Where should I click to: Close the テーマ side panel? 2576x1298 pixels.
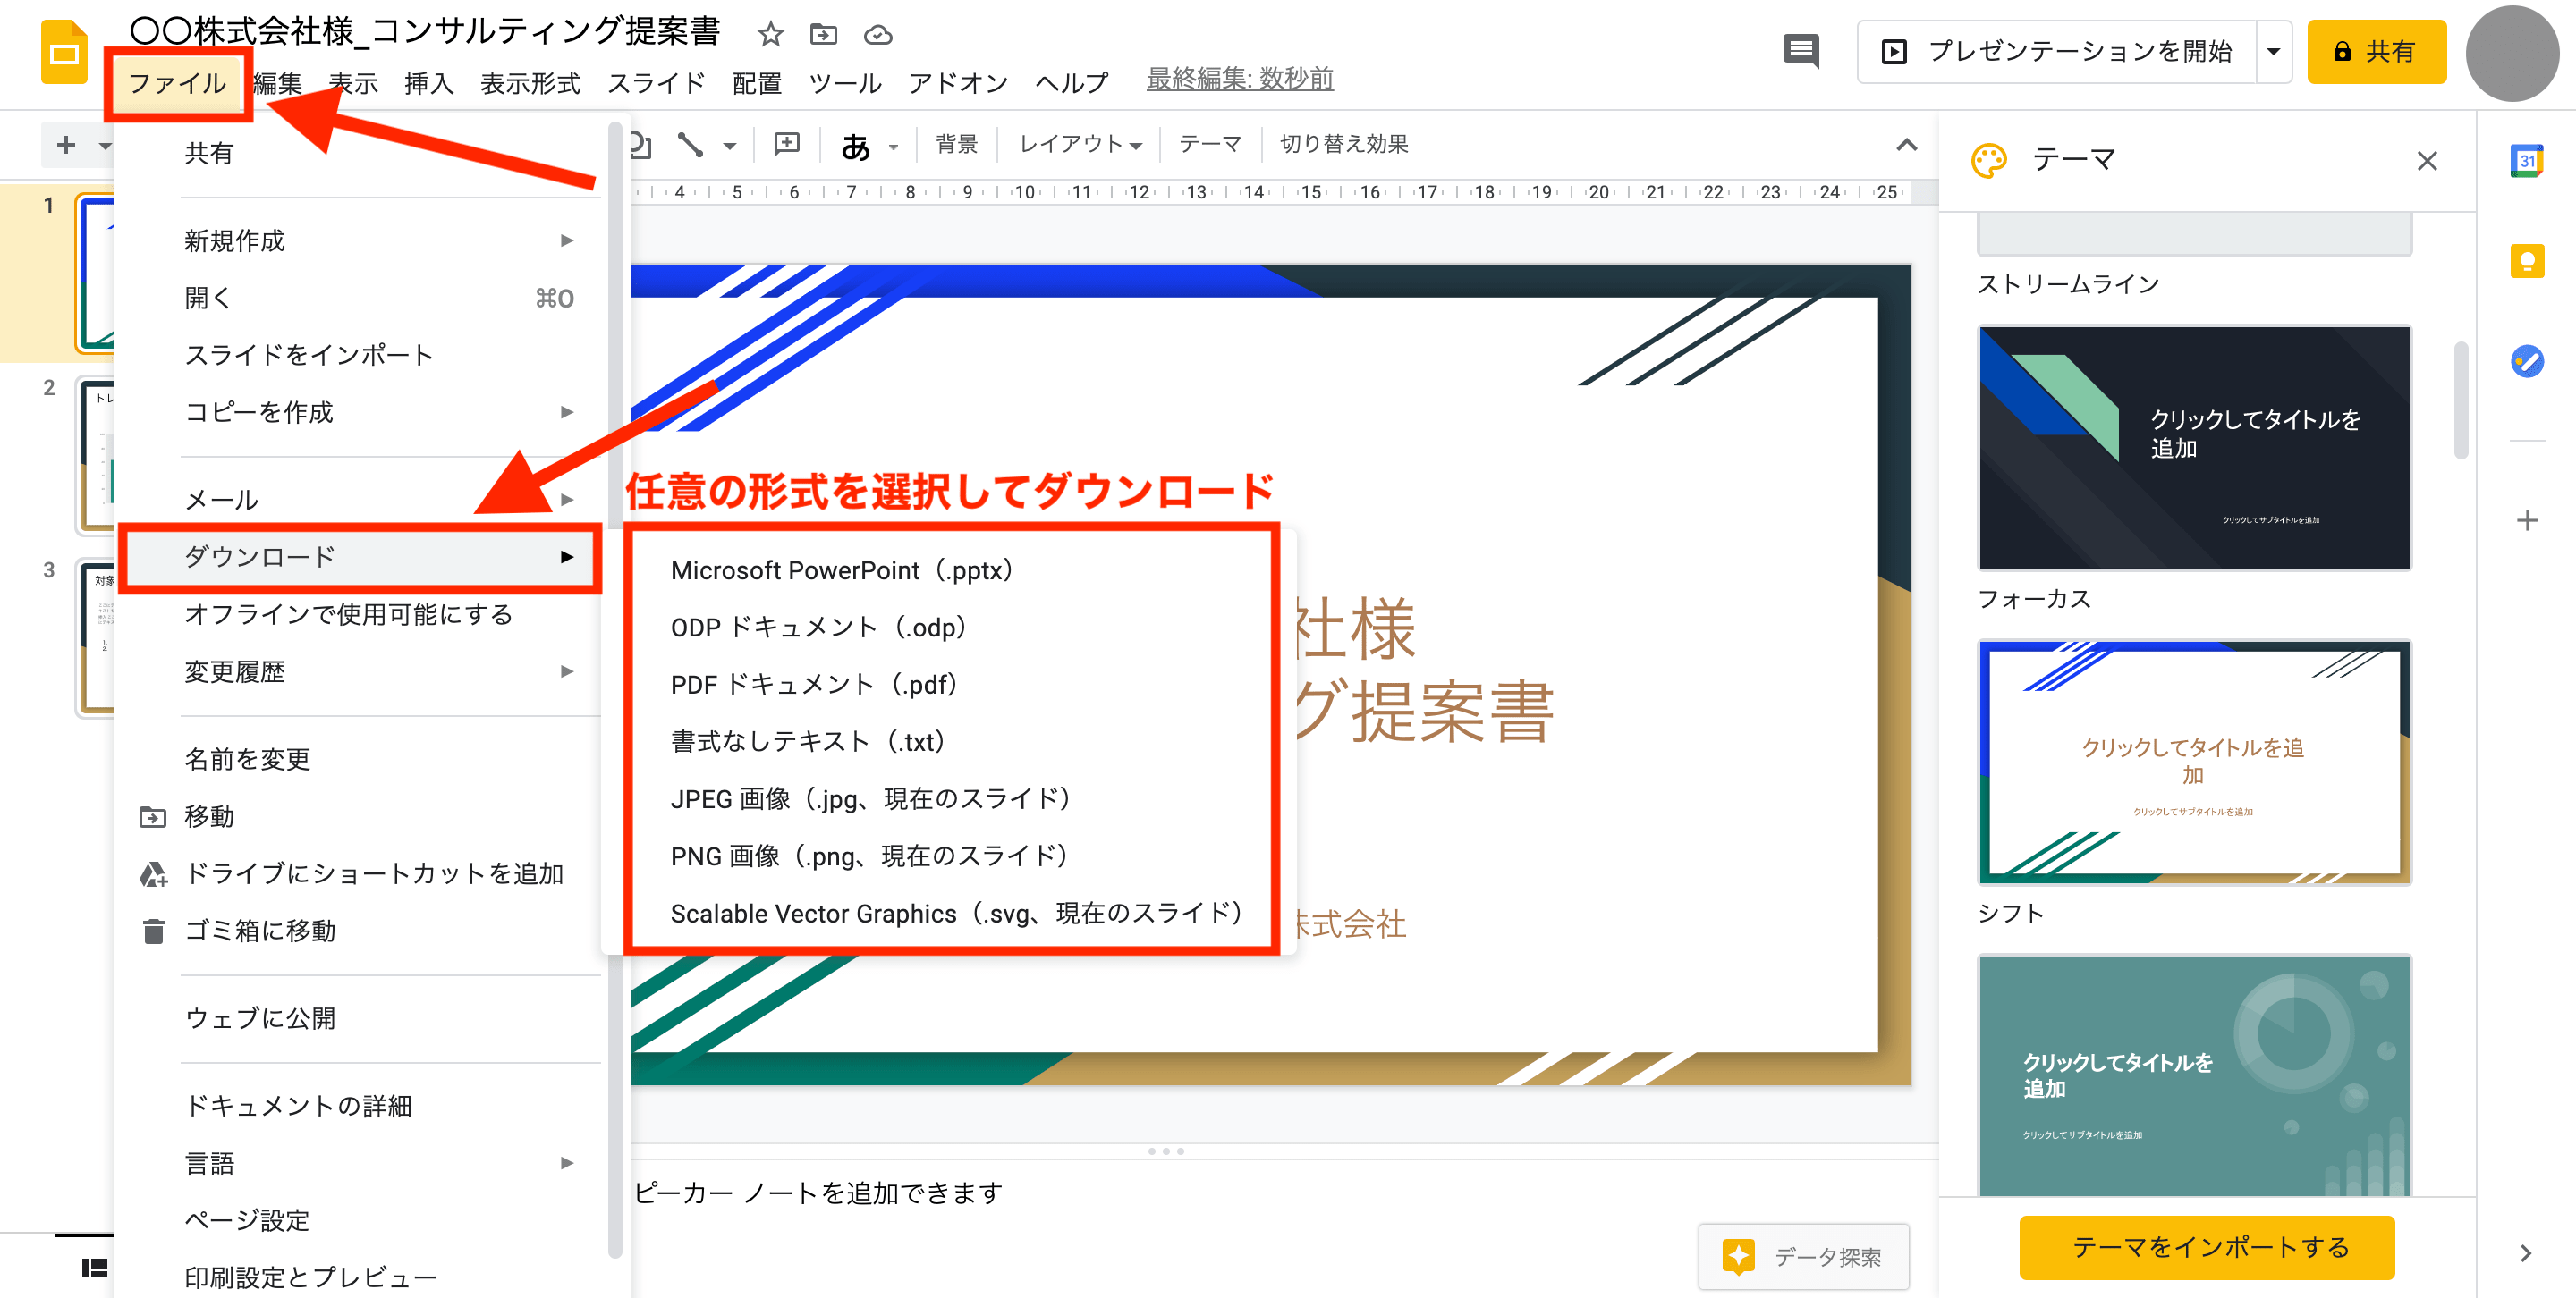(x=2427, y=161)
